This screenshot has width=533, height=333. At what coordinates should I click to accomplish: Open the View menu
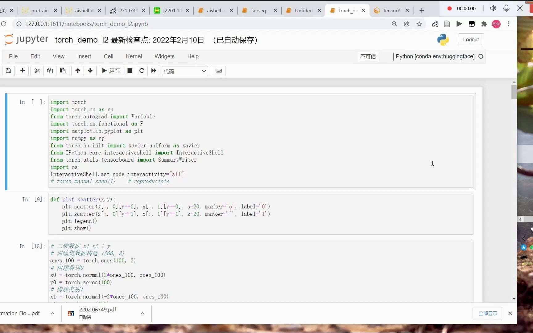[x=59, y=56]
